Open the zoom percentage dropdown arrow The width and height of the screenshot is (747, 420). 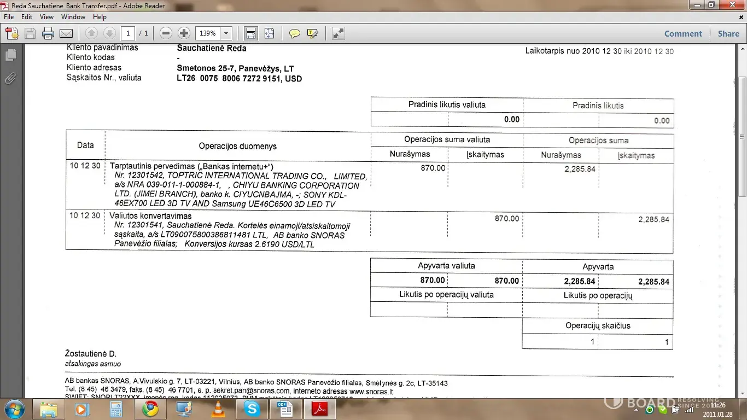tap(226, 33)
